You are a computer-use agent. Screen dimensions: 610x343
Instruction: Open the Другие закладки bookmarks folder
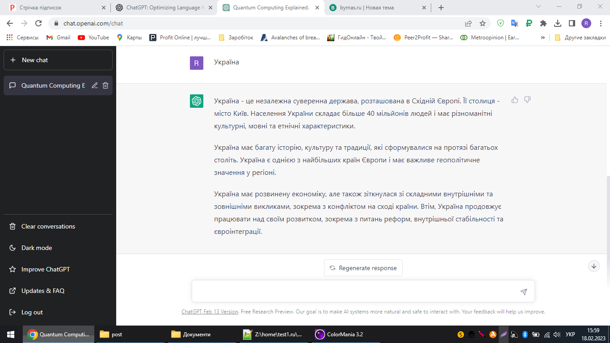pos(580,38)
